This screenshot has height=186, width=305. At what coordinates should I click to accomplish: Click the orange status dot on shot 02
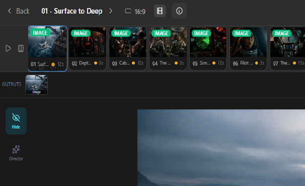coord(96,63)
